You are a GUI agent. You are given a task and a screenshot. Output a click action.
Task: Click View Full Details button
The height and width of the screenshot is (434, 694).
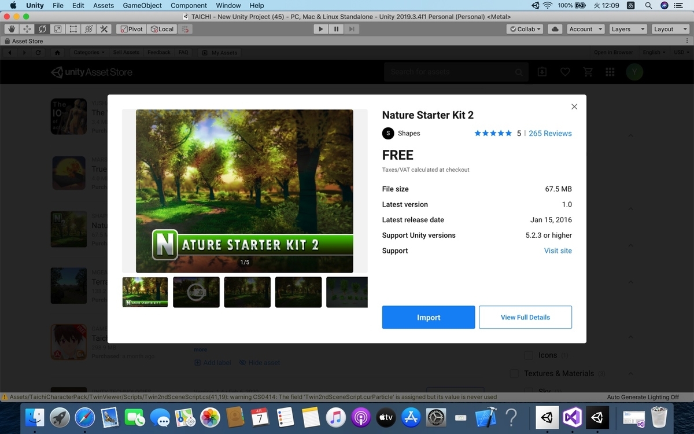click(525, 317)
